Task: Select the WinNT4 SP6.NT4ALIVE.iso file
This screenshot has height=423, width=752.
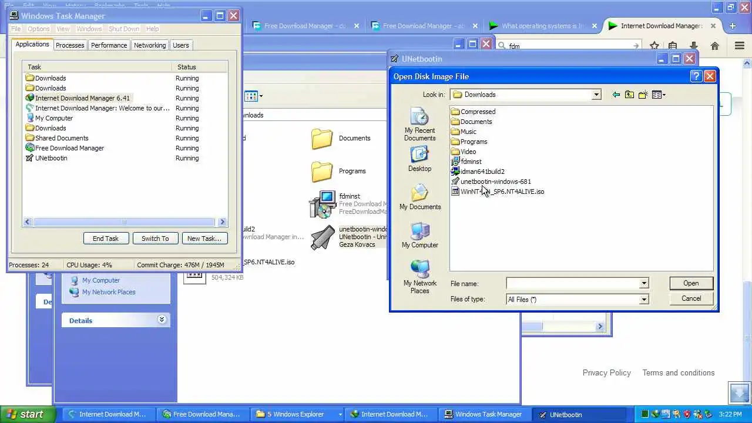Action: [498, 192]
